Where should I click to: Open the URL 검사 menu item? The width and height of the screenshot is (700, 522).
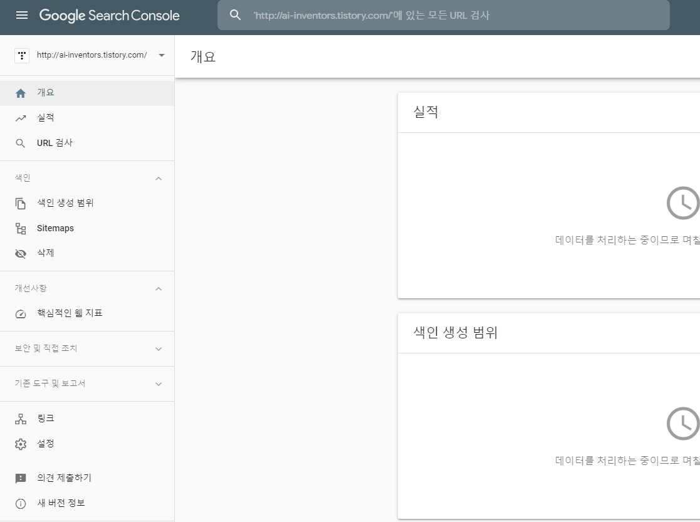87,143
